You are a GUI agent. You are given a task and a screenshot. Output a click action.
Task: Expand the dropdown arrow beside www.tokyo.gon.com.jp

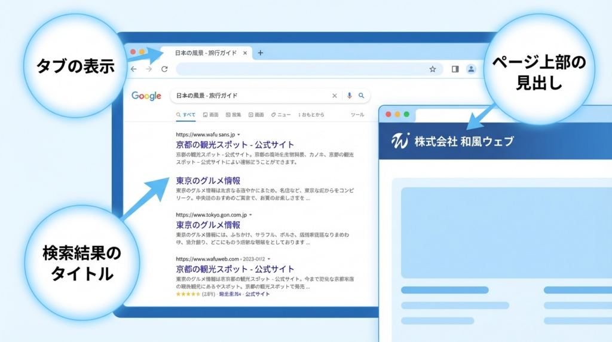click(x=251, y=215)
